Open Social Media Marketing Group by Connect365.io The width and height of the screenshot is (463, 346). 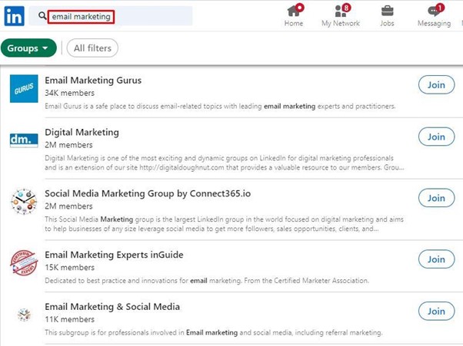tap(148, 193)
